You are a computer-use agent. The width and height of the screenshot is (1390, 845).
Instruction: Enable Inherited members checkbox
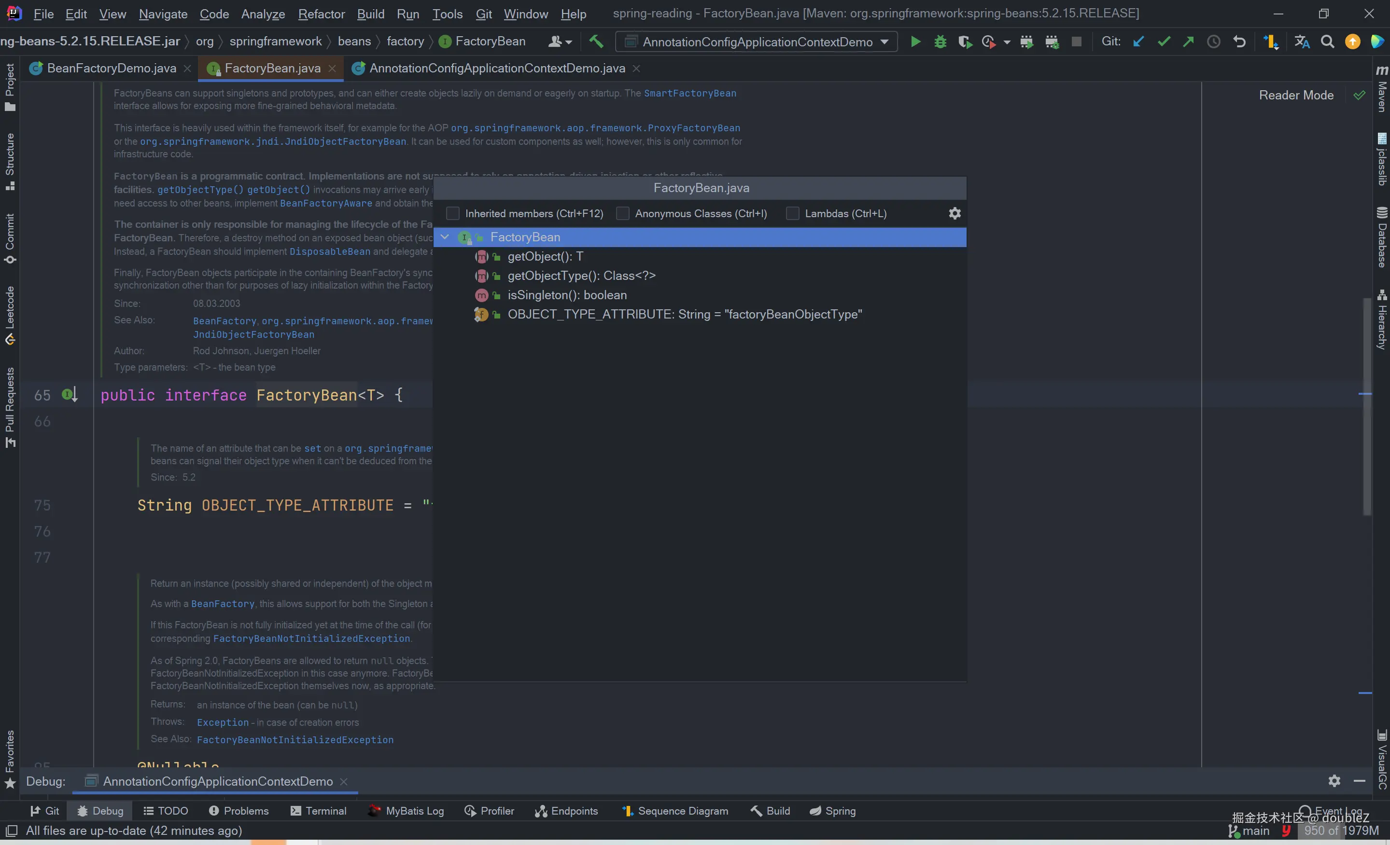(452, 214)
